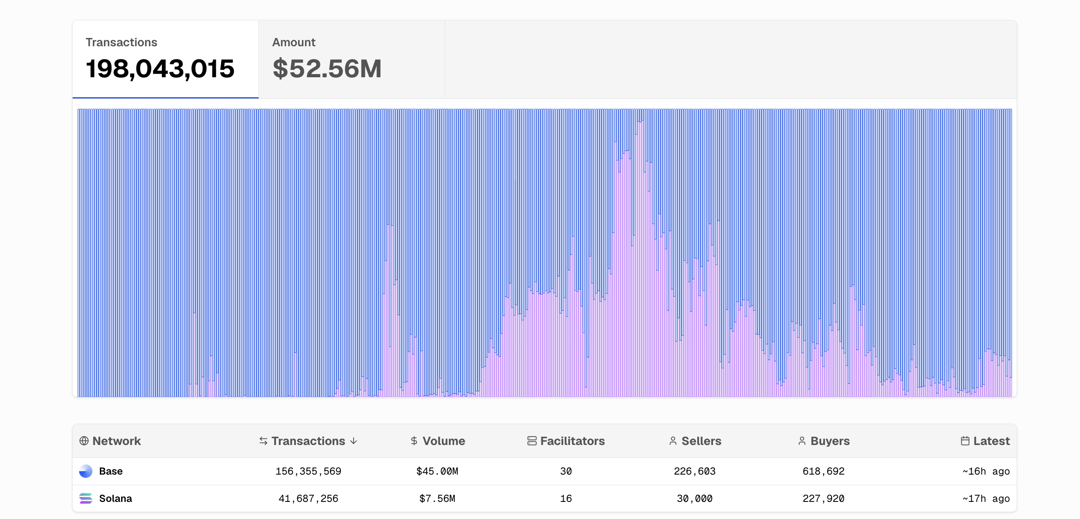Open the Solana network row
Image resolution: width=1080 pixels, height=519 pixels.
(545, 499)
